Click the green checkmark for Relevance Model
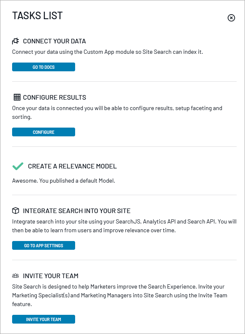Viewport: 245px width, 334px height. pos(18,166)
